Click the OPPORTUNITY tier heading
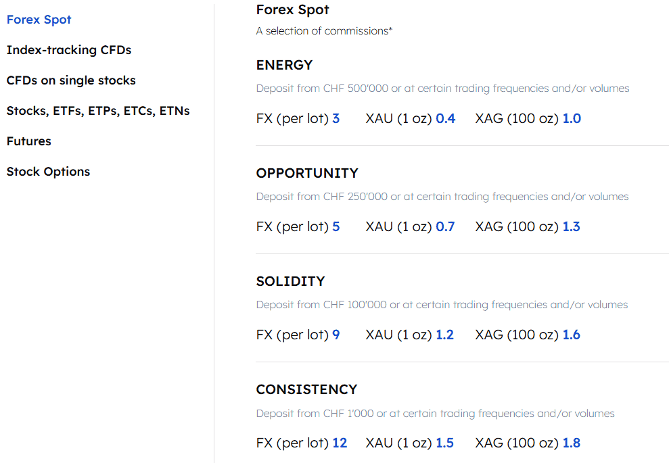Image resolution: width=669 pixels, height=463 pixels. coord(307,173)
